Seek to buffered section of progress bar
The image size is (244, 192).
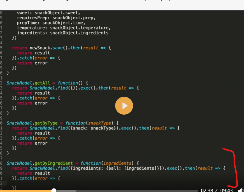click(66, 191)
